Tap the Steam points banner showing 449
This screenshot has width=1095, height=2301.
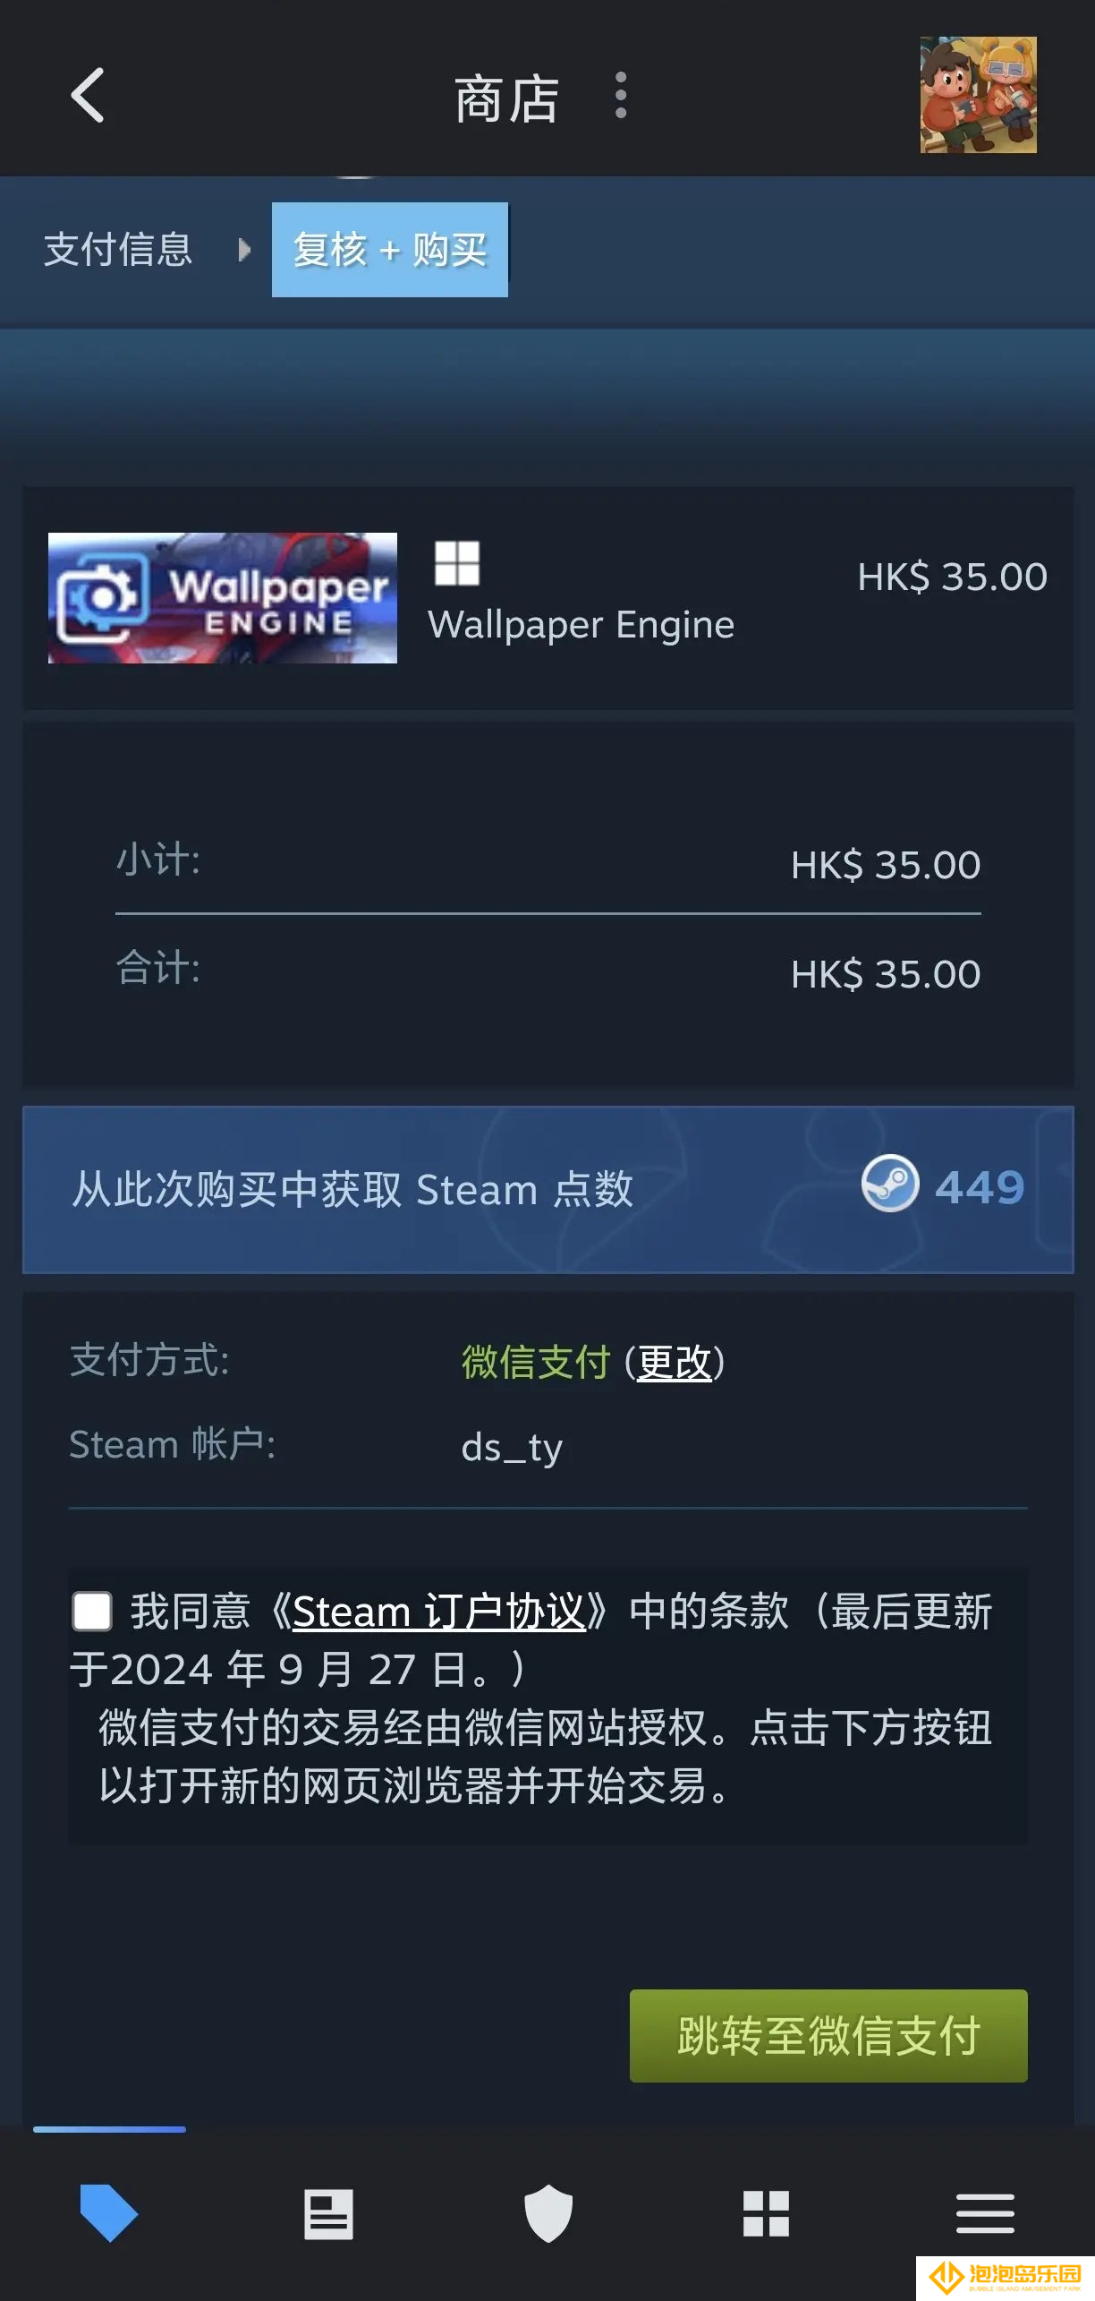coord(547,1190)
